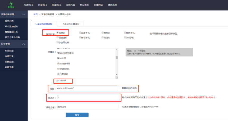Open 在线充值 in sidebar finance section
The image size is (228, 121).
9,67
